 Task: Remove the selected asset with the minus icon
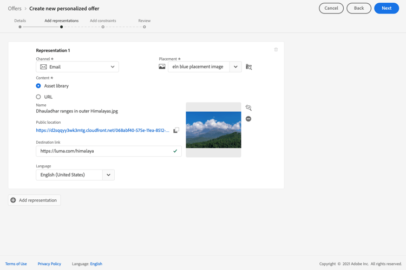248,119
